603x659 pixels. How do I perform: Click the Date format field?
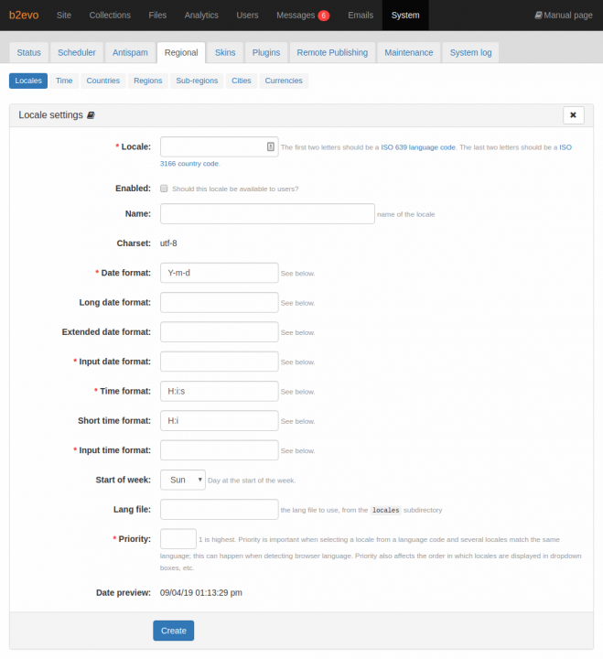220,273
